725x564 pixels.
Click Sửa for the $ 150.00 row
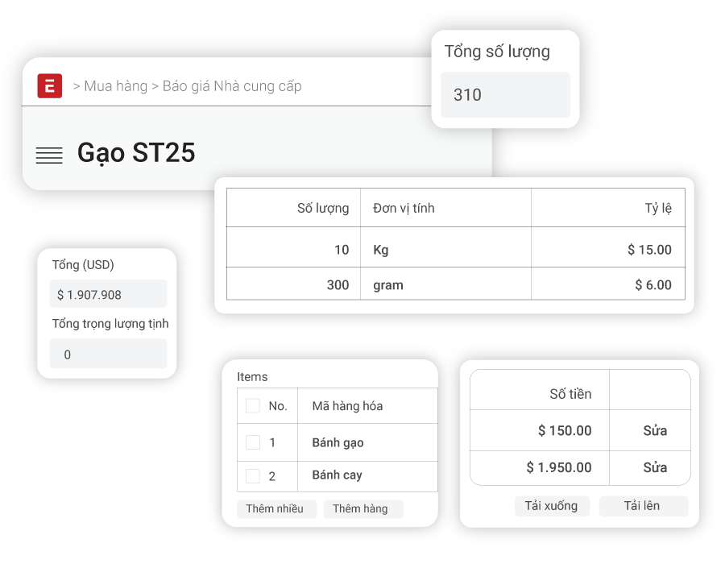655,430
